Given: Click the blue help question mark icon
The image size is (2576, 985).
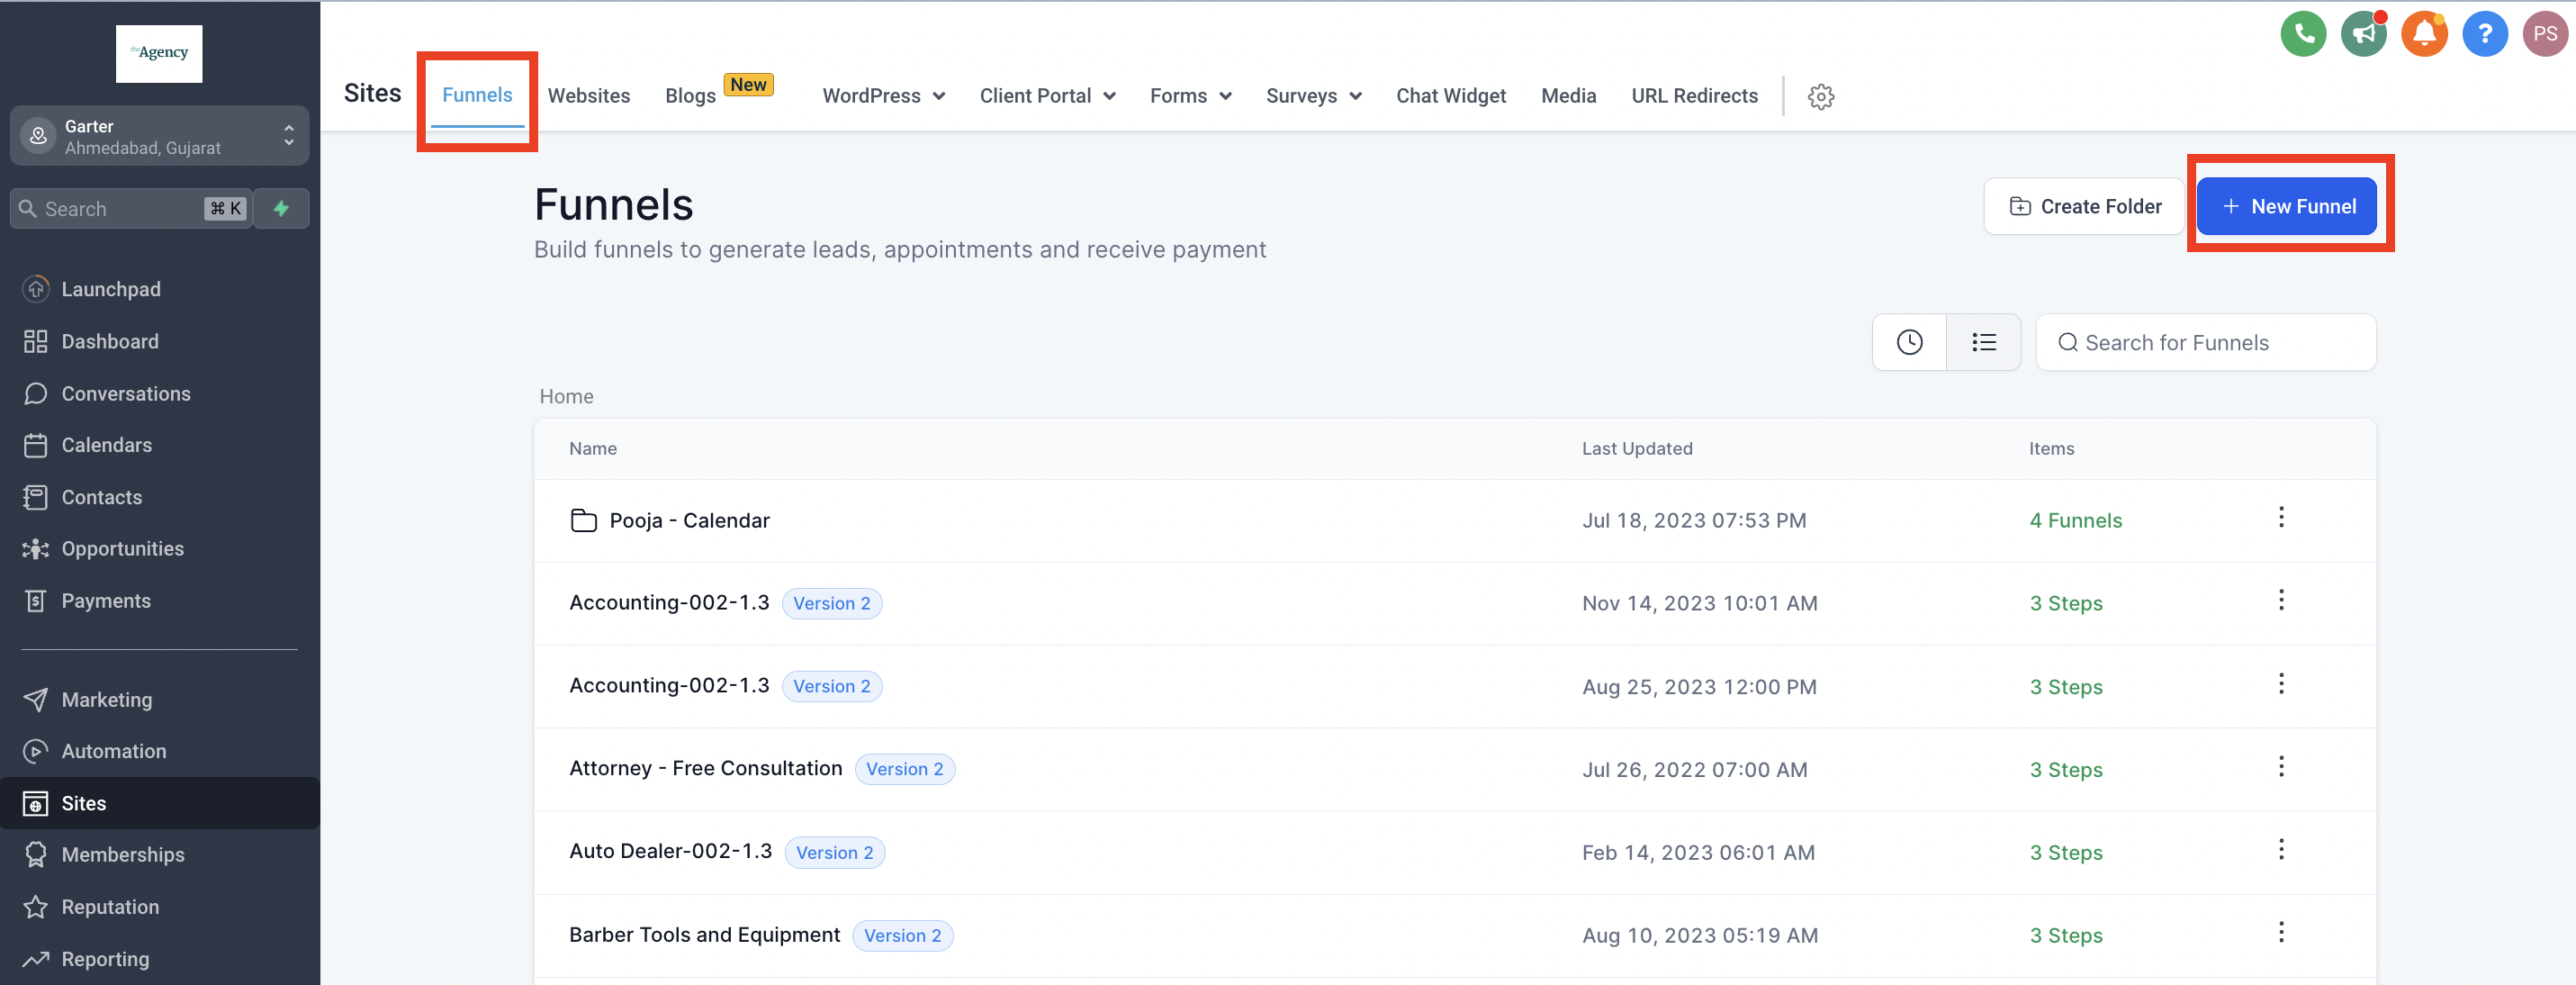Looking at the screenshot, I should point(2484,35).
